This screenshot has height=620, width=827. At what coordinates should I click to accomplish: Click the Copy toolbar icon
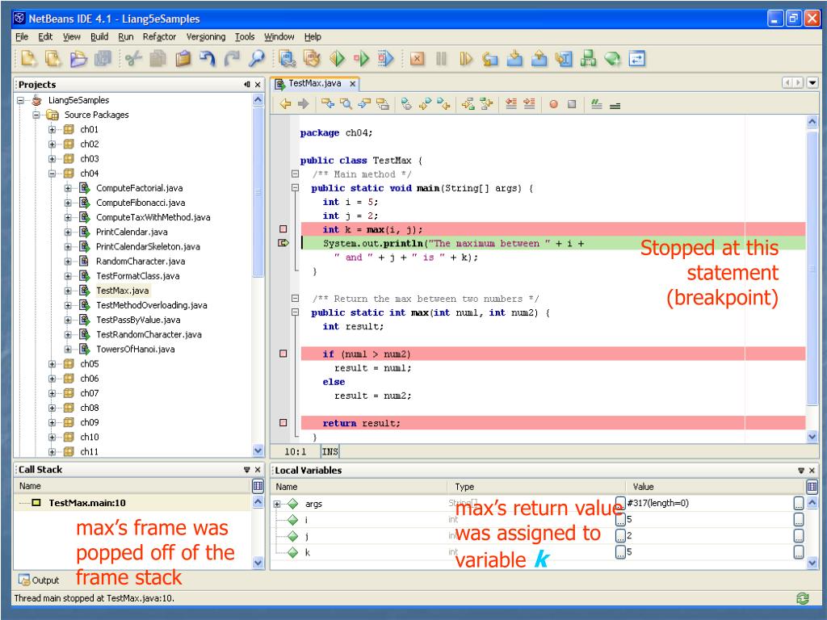157,58
